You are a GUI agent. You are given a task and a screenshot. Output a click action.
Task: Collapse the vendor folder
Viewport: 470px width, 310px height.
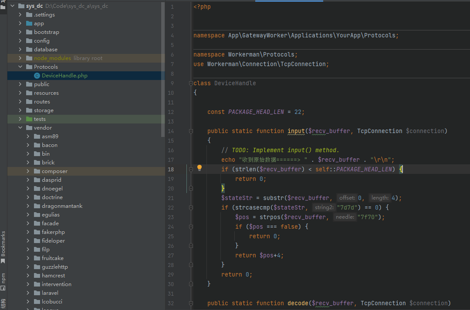(x=20, y=127)
